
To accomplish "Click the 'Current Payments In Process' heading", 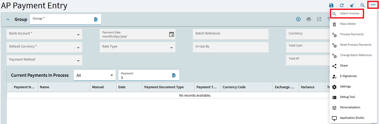I will (40, 75).
